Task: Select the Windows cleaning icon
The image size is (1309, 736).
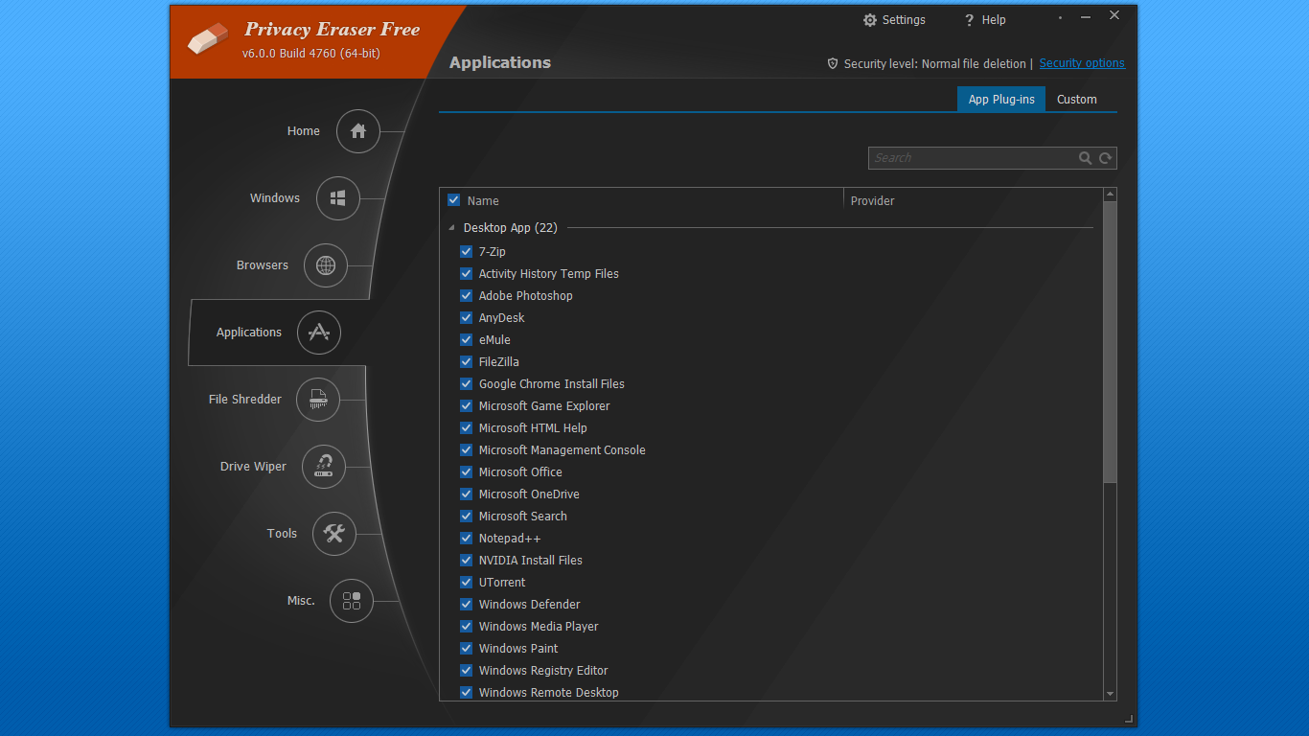Action: pyautogui.click(x=336, y=198)
